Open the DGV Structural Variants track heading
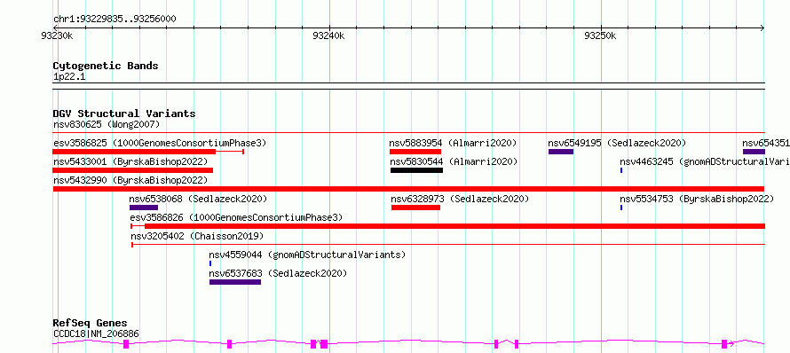790x353 pixels. [124, 114]
